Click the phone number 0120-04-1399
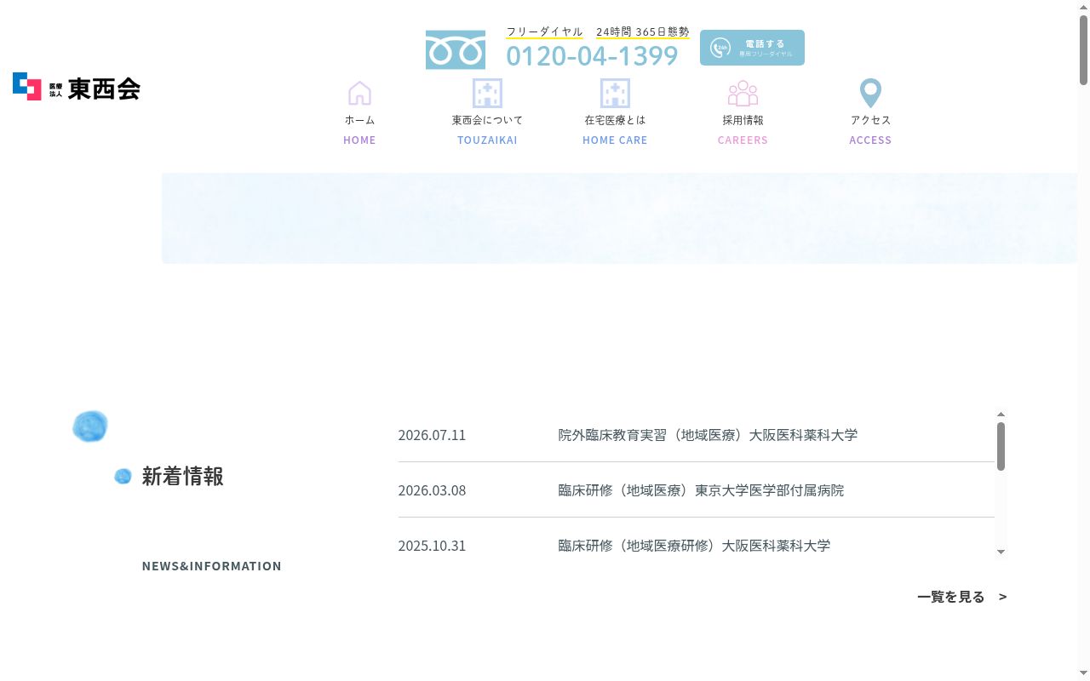This screenshot has width=1090, height=681. coord(592,55)
